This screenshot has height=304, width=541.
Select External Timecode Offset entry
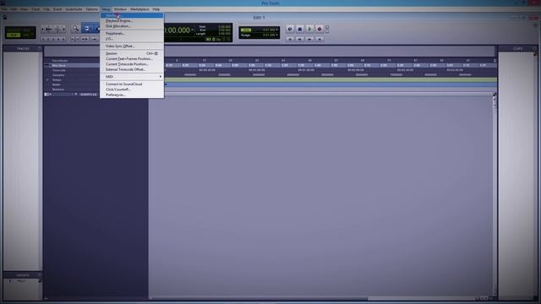coord(132,69)
